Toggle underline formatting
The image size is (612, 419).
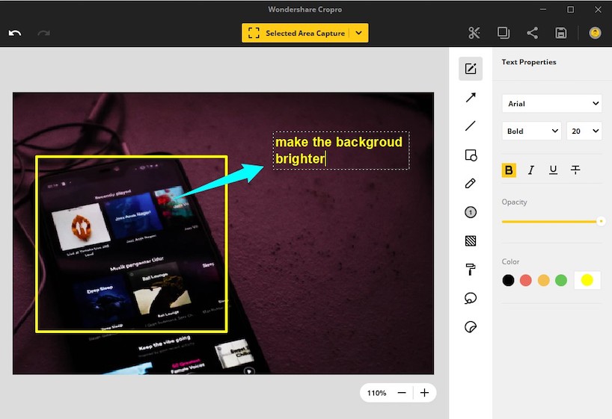[553, 170]
